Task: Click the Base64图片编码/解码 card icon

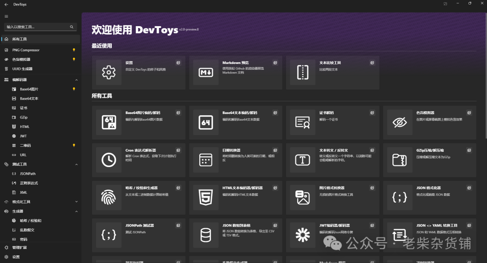Action: pyautogui.click(x=109, y=122)
